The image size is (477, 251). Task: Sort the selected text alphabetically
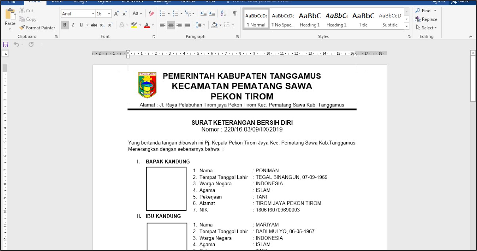223,13
